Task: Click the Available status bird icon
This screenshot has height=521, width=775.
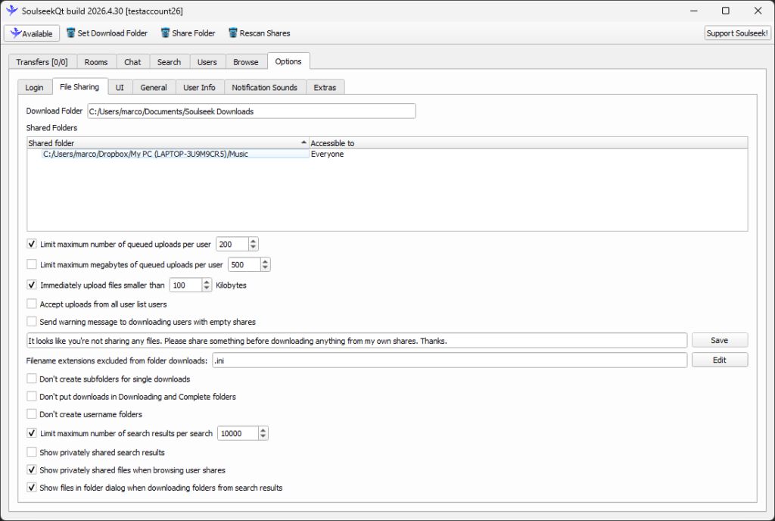Action: pyautogui.click(x=16, y=33)
